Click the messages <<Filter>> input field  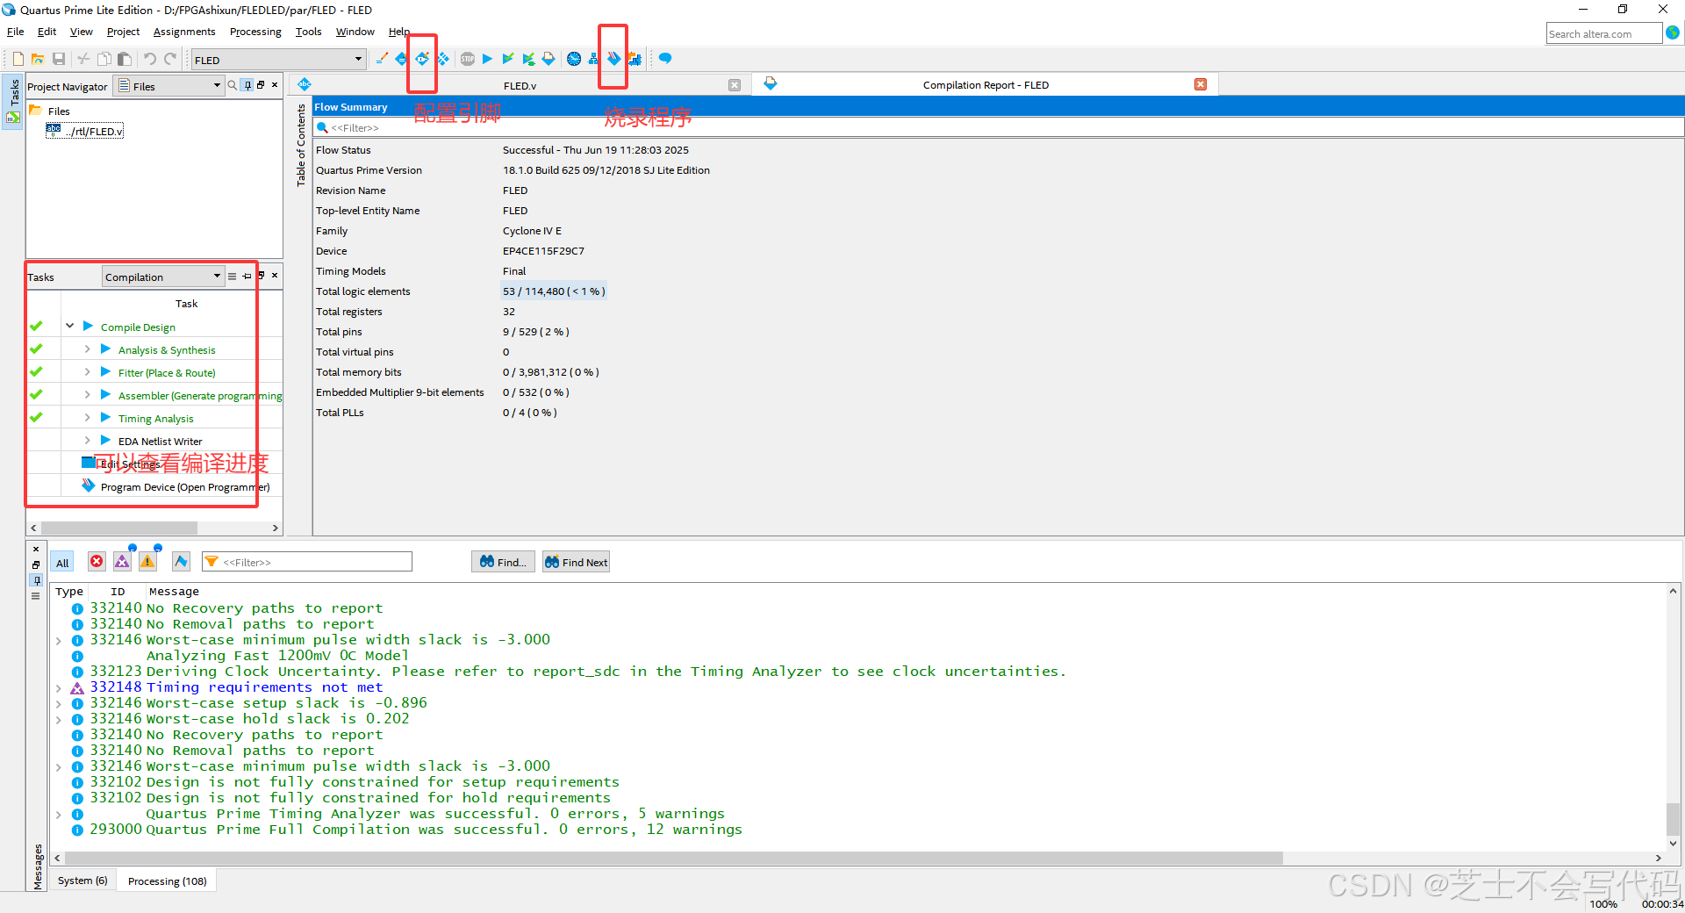coord(307,562)
